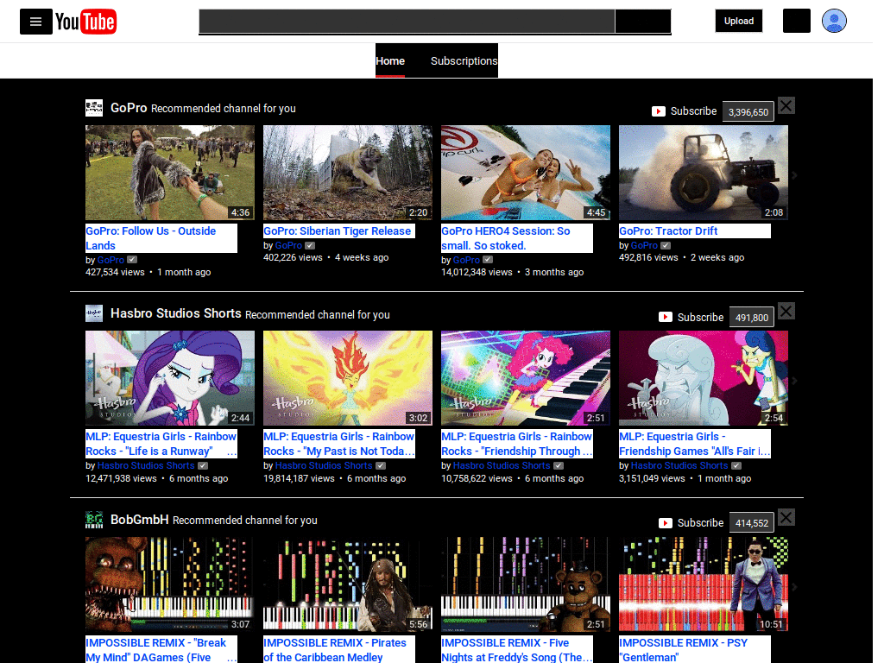The image size is (884, 663).
Task: Open 'Friendship Through ...' video title
Action: (x=517, y=444)
